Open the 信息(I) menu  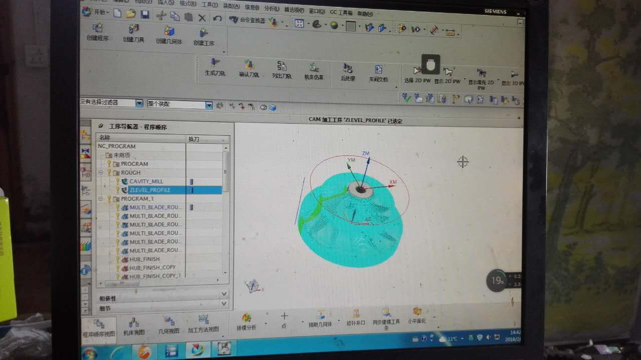coord(252,7)
